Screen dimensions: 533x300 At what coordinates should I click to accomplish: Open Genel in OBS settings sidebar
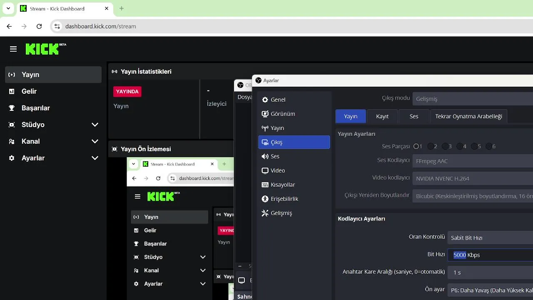294,100
